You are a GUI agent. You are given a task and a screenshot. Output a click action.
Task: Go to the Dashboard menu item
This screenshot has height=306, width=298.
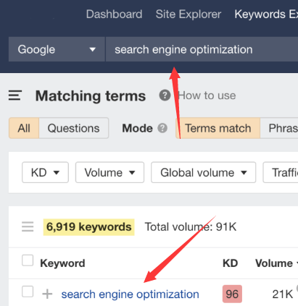[x=114, y=14]
